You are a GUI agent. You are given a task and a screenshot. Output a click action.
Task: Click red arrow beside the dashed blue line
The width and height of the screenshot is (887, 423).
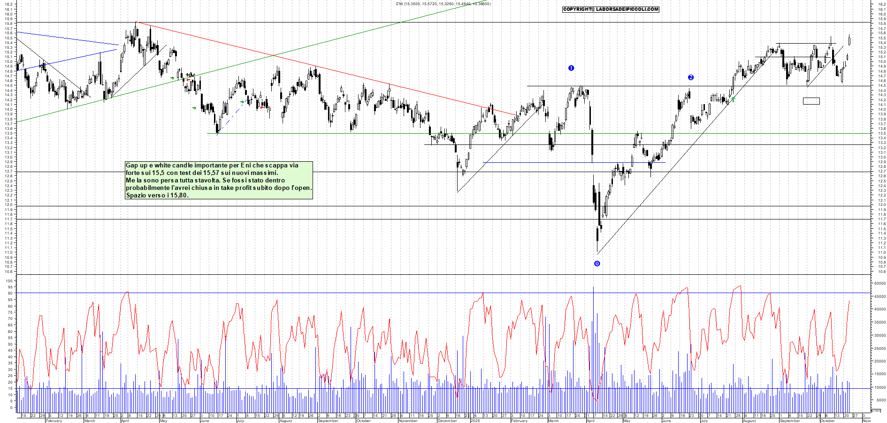point(261,107)
